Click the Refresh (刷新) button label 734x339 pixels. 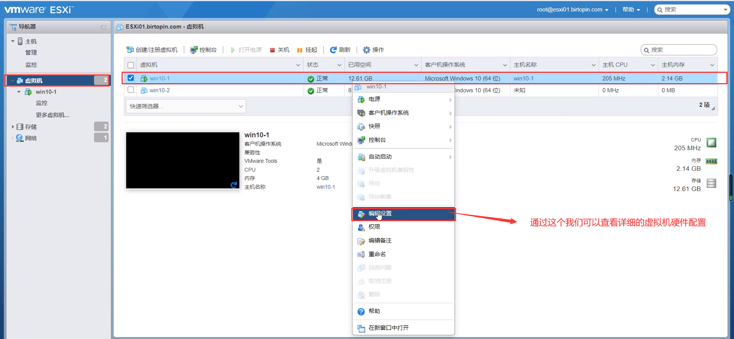[x=345, y=50]
